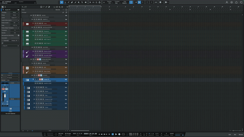Click the Electric Guitar track instrument icon
This screenshot has width=244, height=137.
(x=27, y=52)
